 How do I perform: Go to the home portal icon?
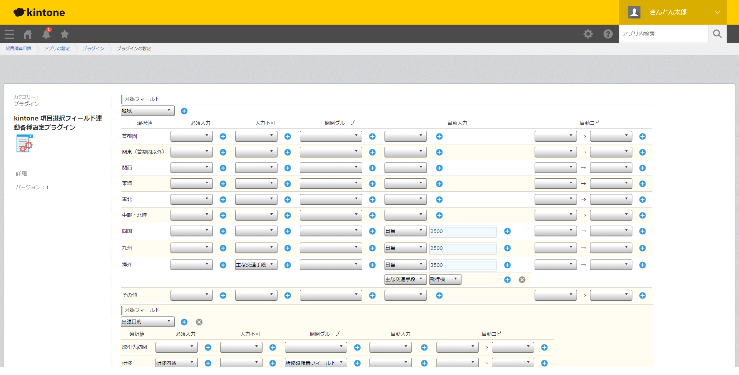(x=28, y=34)
